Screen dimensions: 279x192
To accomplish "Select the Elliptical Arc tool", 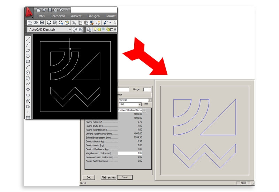I will coord(28,95).
